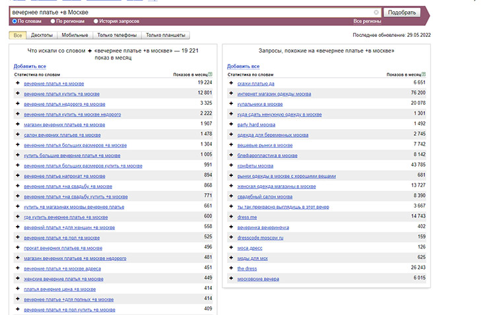Click 'Добавить все' in the left panel
Screen dimensions: 495x315
(30, 66)
